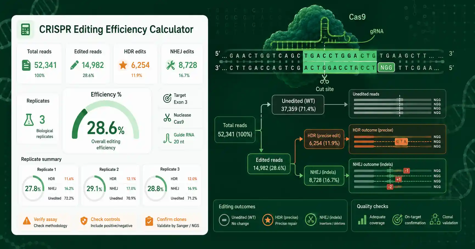Screen dimensions: 475x249
Task: Click the Replicate summary heading
Action: coord(41,159)
